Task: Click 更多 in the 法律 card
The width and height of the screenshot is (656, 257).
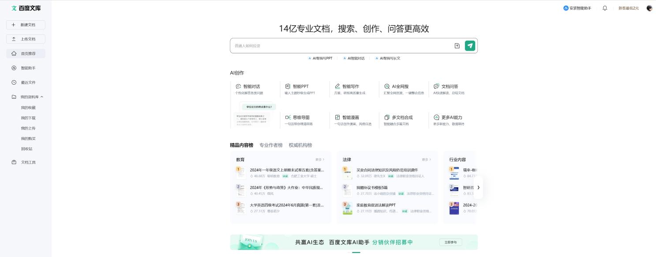Action: click(x=426, y=160)
